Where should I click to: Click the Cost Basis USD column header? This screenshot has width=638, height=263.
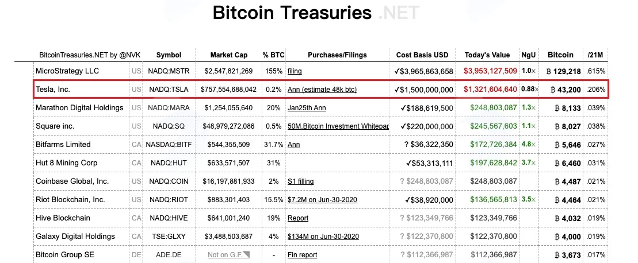422,55
